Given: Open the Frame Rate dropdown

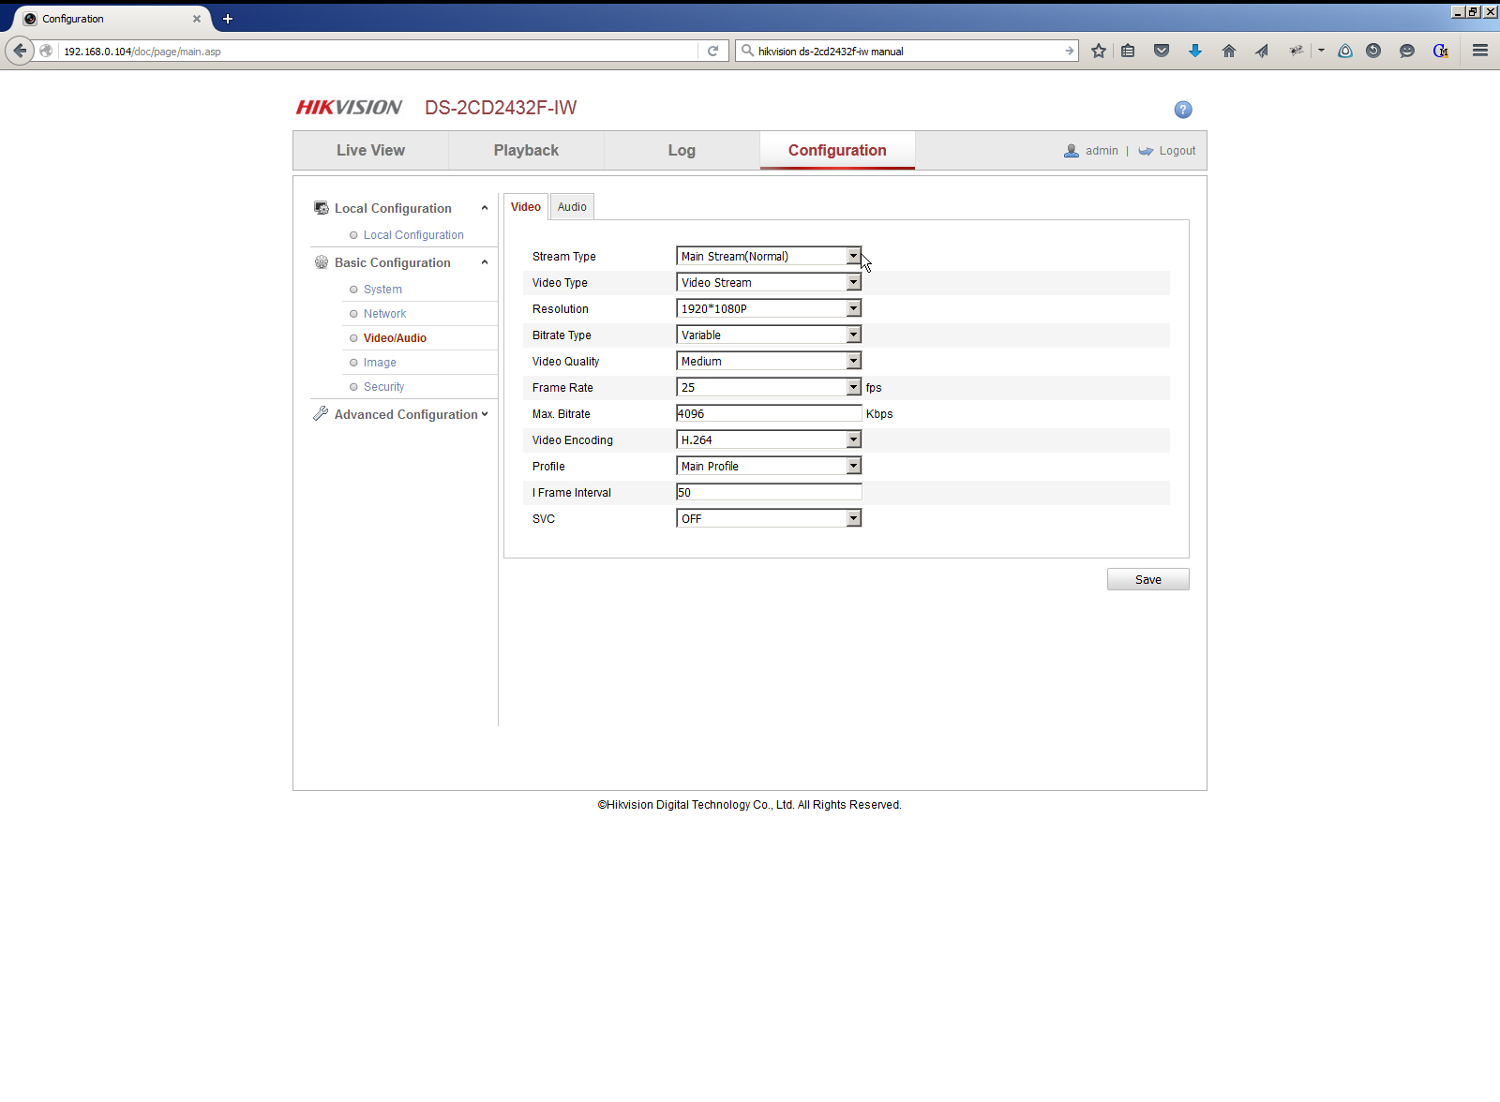Looking at the screenshot, I should click(769, 387).
